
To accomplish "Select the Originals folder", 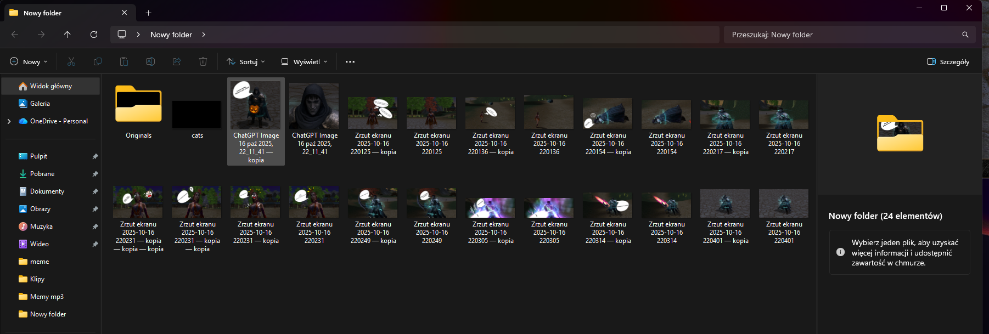I will pyautogui.click(x=138, y=112).
